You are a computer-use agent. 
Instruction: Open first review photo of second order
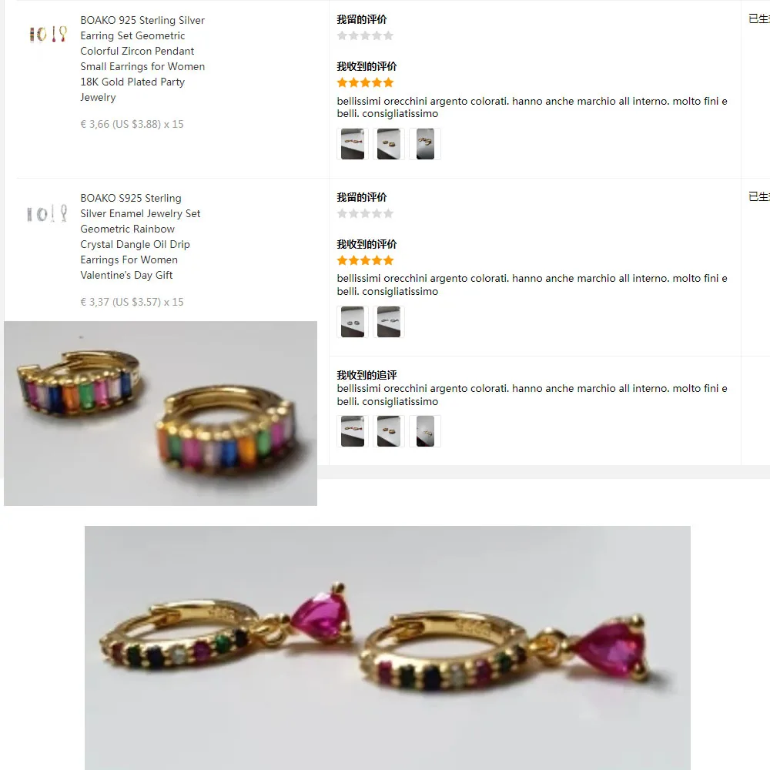pos(353,322)
